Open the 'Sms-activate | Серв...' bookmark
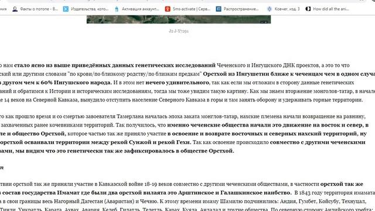 pos(187,9)
